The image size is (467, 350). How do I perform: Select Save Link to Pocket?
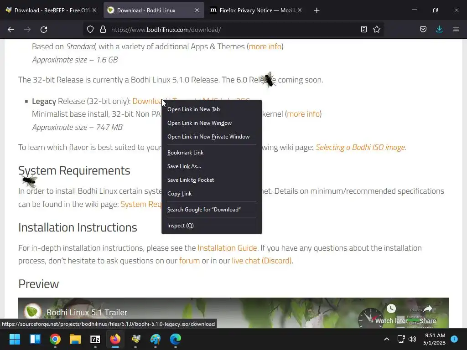212,180
